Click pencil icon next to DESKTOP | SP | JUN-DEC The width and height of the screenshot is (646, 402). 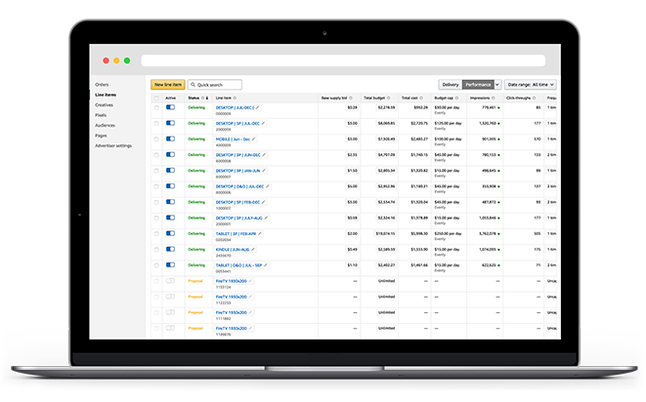tap(264, 155)
